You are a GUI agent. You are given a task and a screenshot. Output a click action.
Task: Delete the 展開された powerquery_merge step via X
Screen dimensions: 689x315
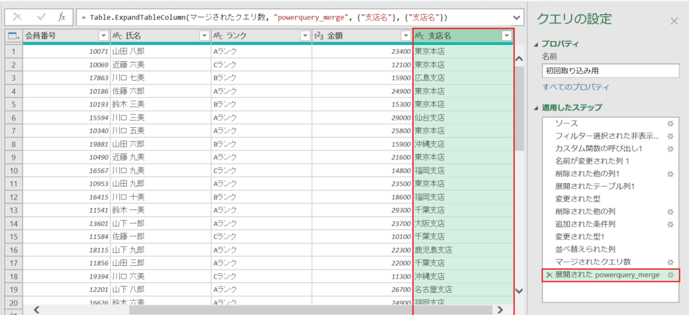coord(549,275)
